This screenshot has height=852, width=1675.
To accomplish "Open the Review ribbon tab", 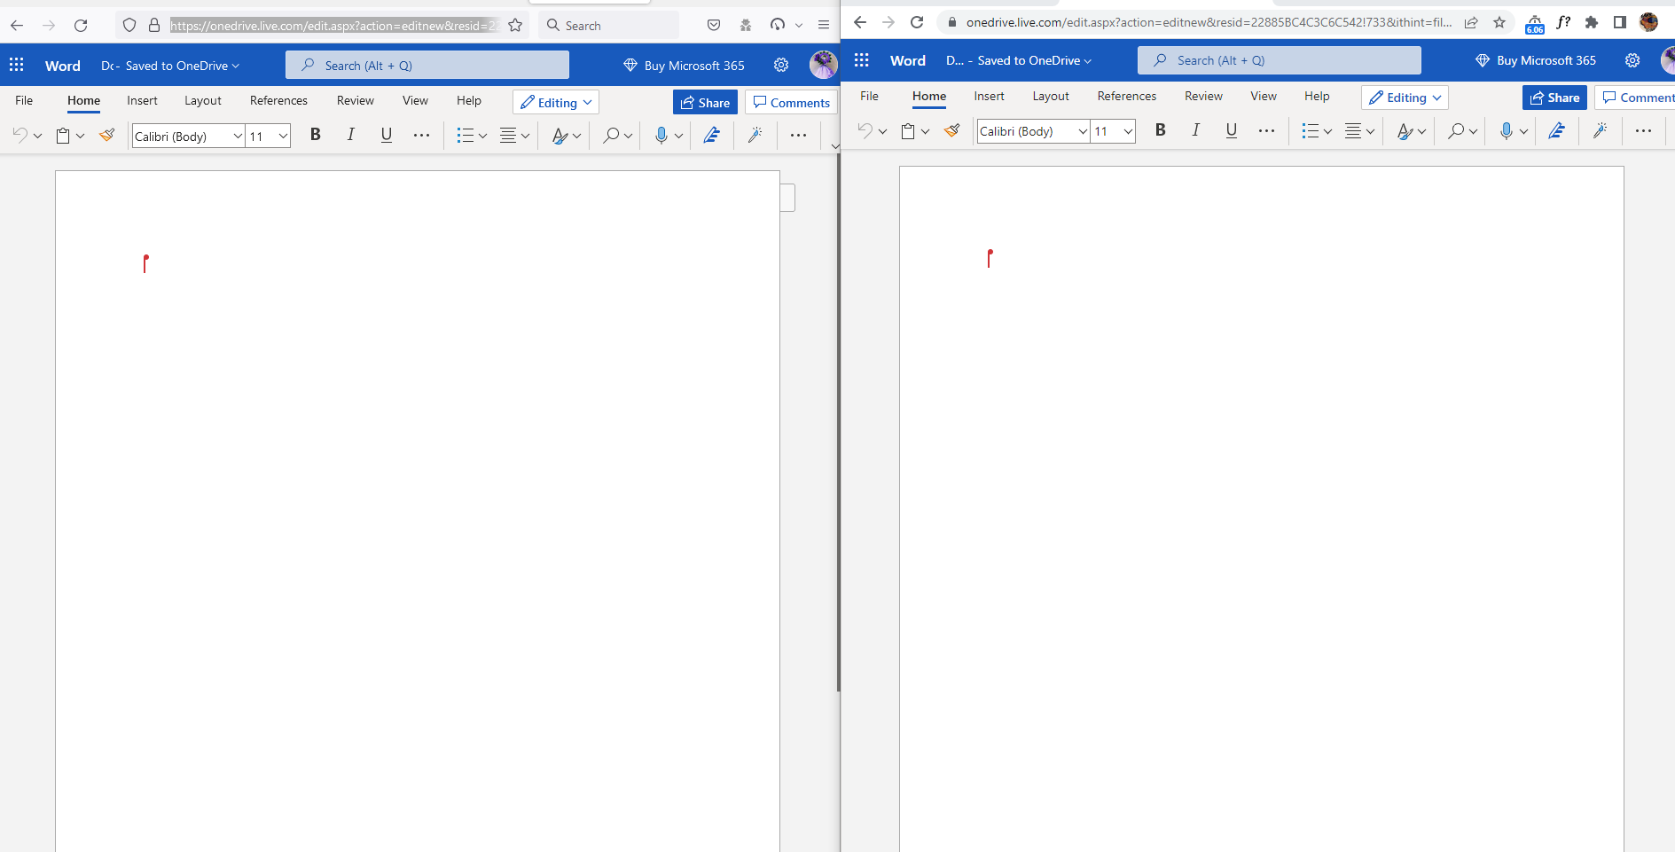I will (x=354, y=100).
